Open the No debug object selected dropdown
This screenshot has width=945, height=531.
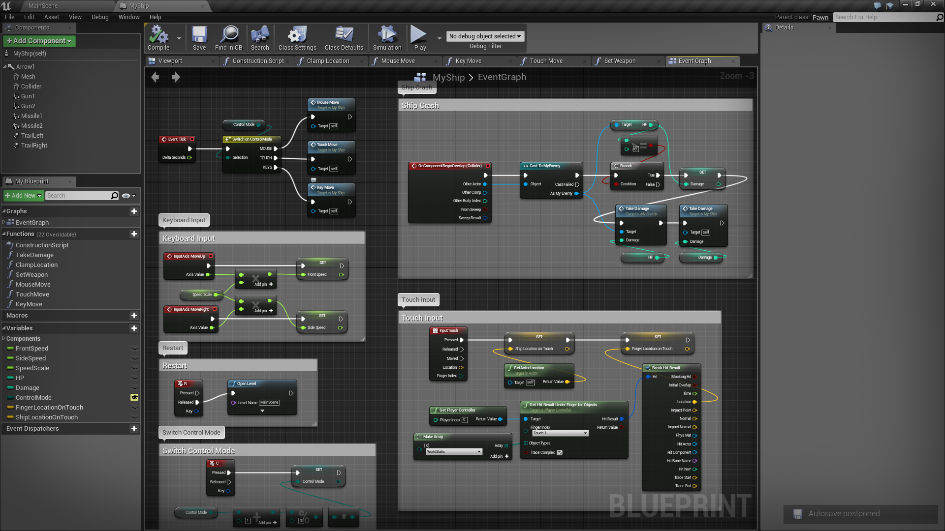(485, 36)
